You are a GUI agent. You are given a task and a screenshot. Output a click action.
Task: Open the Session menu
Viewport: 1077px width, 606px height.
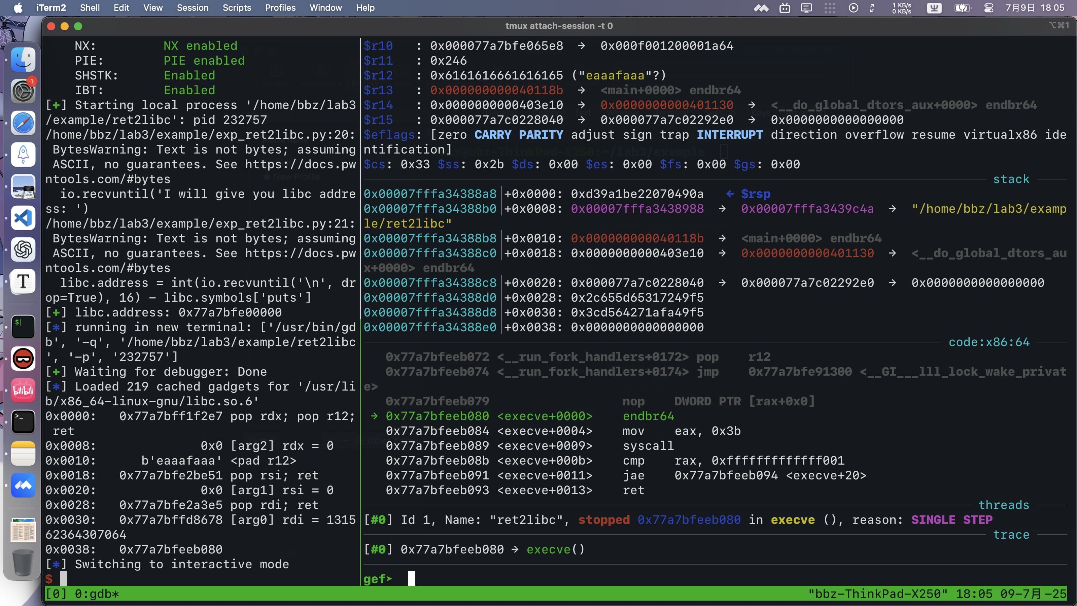192,7
